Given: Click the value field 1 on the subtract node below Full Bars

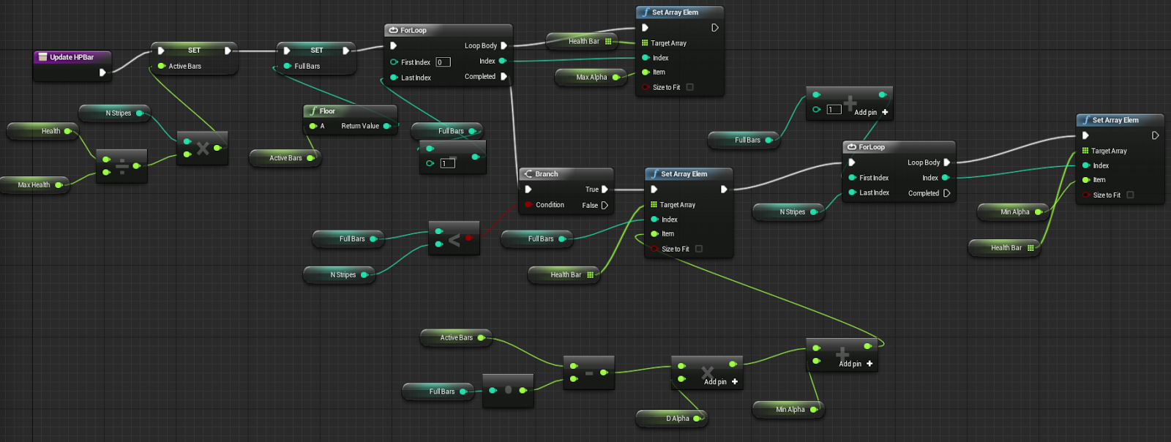Looking at the screenshot, I should point(447,163).
